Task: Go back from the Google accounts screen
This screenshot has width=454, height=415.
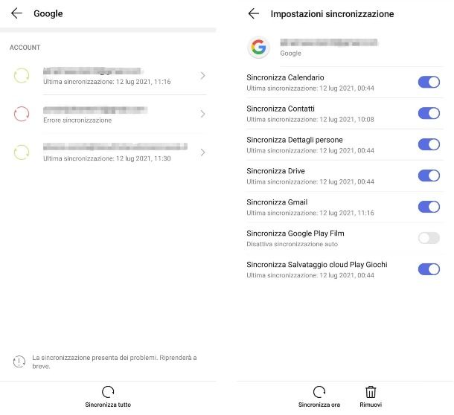Action: [16, 13]
